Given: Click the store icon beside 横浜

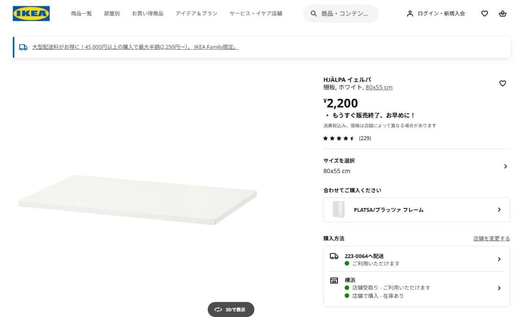Looking at the screenshot, I should click(334, 280).
